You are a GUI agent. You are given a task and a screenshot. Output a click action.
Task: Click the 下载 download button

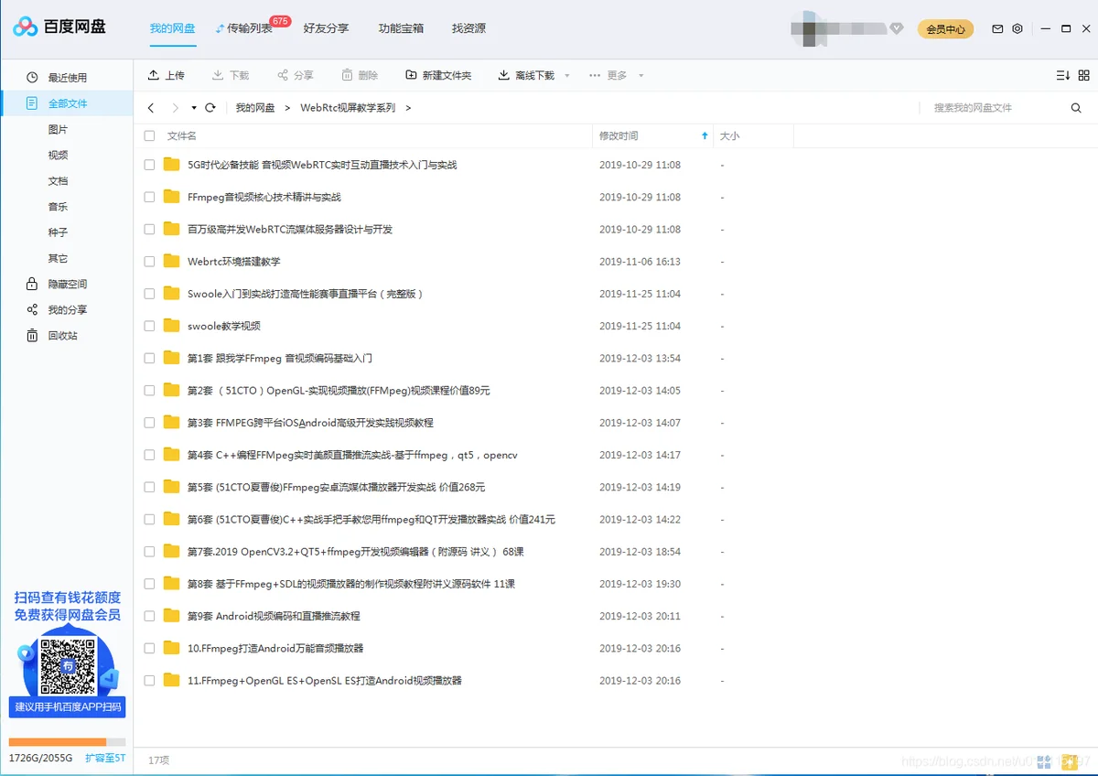coord(231,75)
